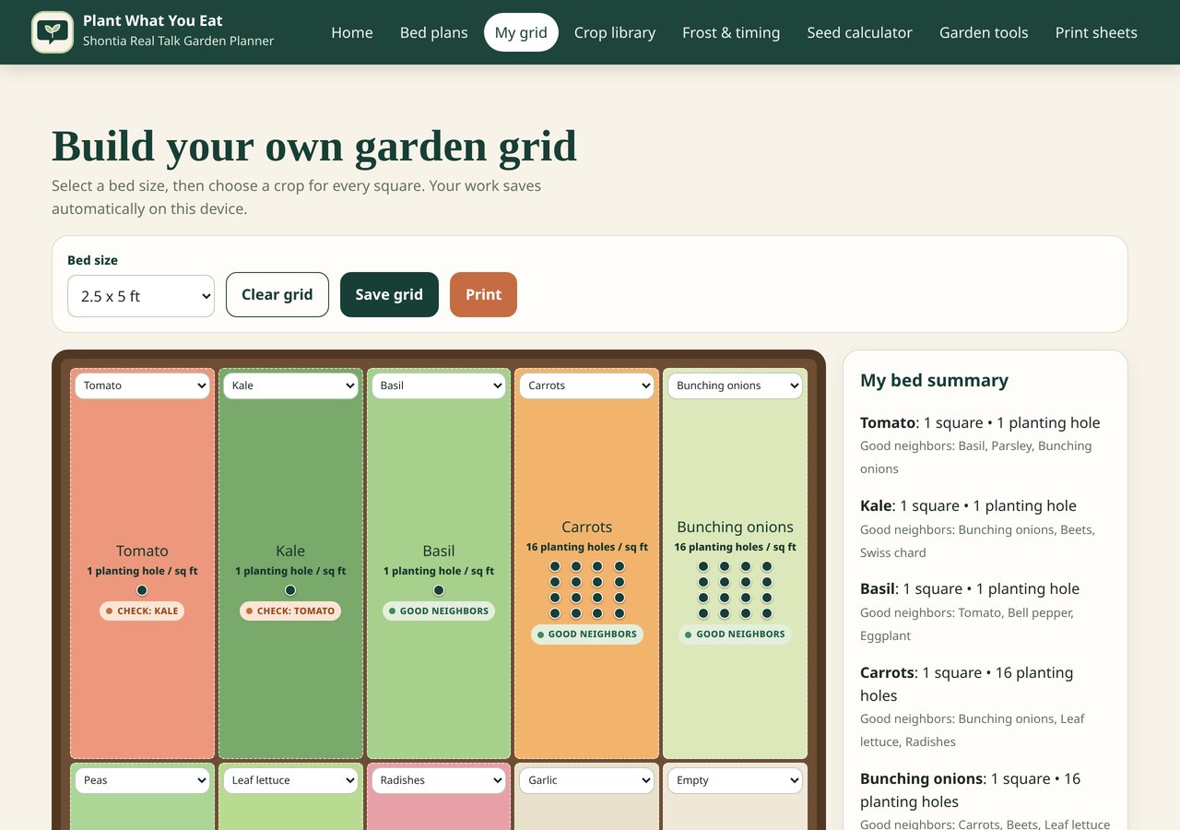This screenshot has width=1180, height=830.
Task: Open the Seed calculator
Action: (860, 32)
